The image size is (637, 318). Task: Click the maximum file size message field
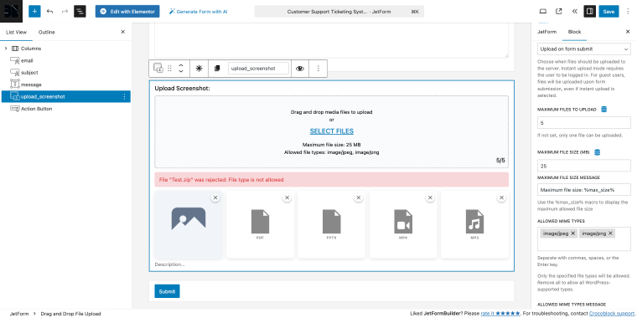584,190
